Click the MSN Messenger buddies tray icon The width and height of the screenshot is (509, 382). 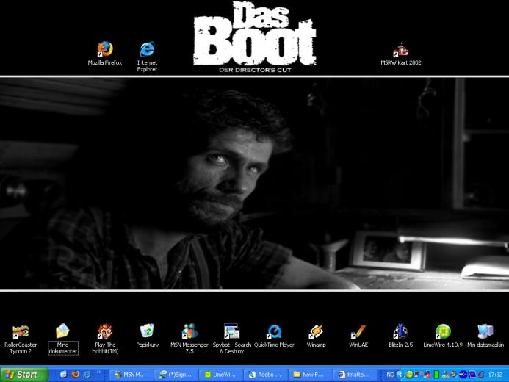[x=445, y=375]
